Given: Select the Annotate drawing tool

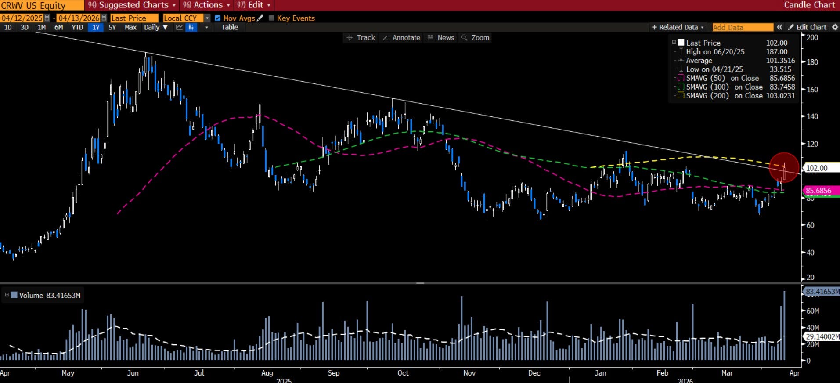Looking at the screenshot, I should 401,38.
